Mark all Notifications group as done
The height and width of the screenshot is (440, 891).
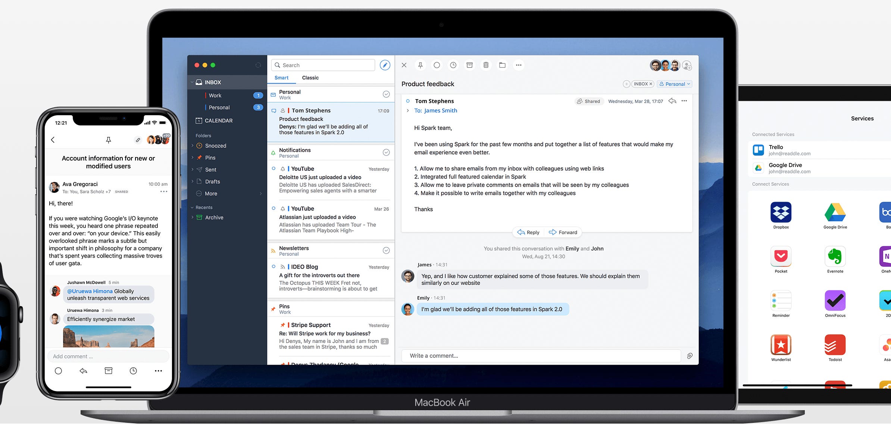pos(386,153)
